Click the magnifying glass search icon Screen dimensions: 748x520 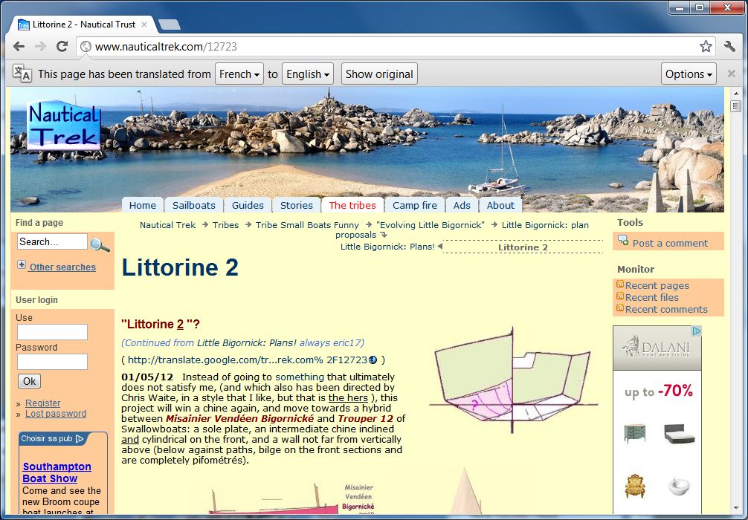point(100,244)
